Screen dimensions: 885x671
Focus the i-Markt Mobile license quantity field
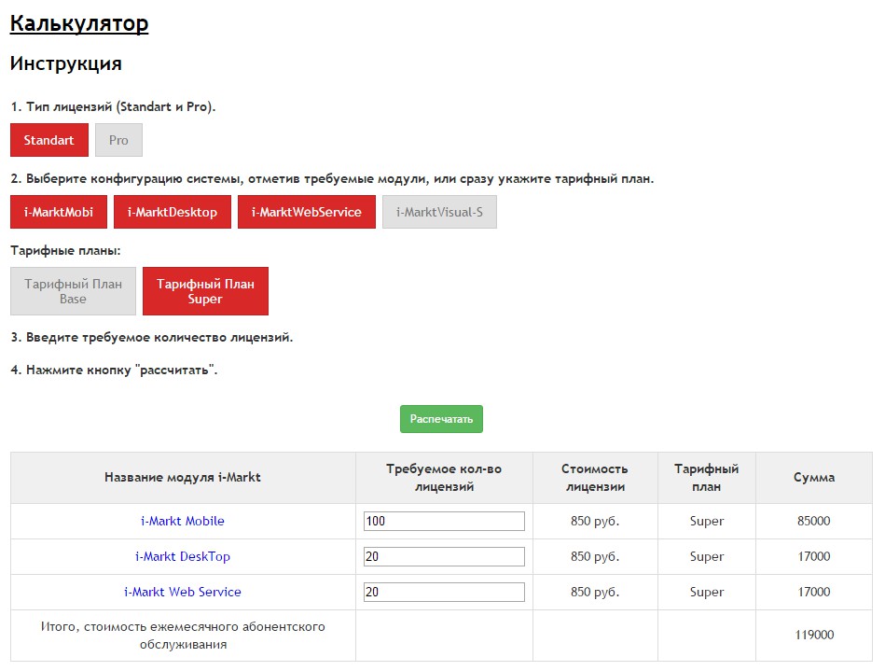(444, 521)
